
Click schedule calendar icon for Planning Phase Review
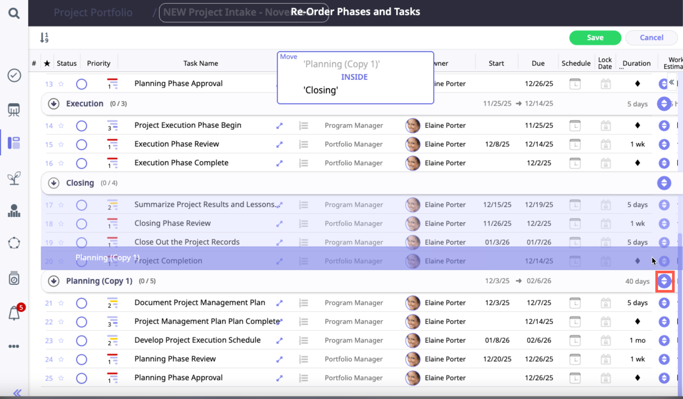pos(575,359)
